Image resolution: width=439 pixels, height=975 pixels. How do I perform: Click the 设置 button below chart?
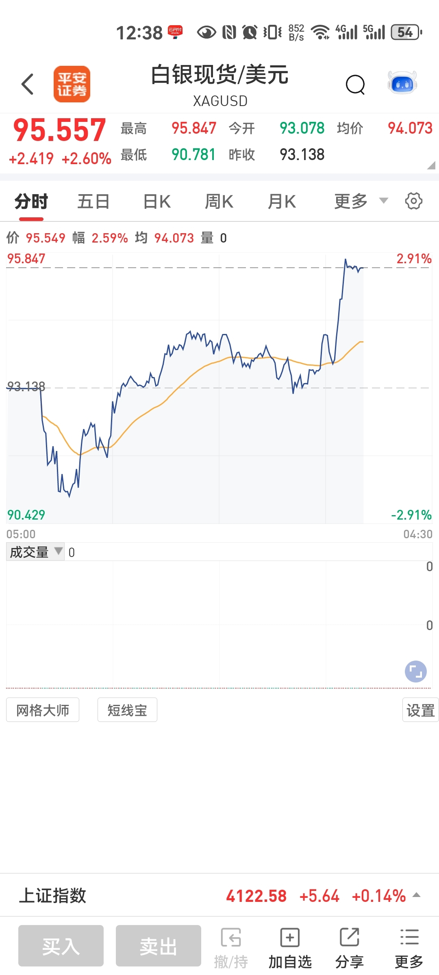420,710
